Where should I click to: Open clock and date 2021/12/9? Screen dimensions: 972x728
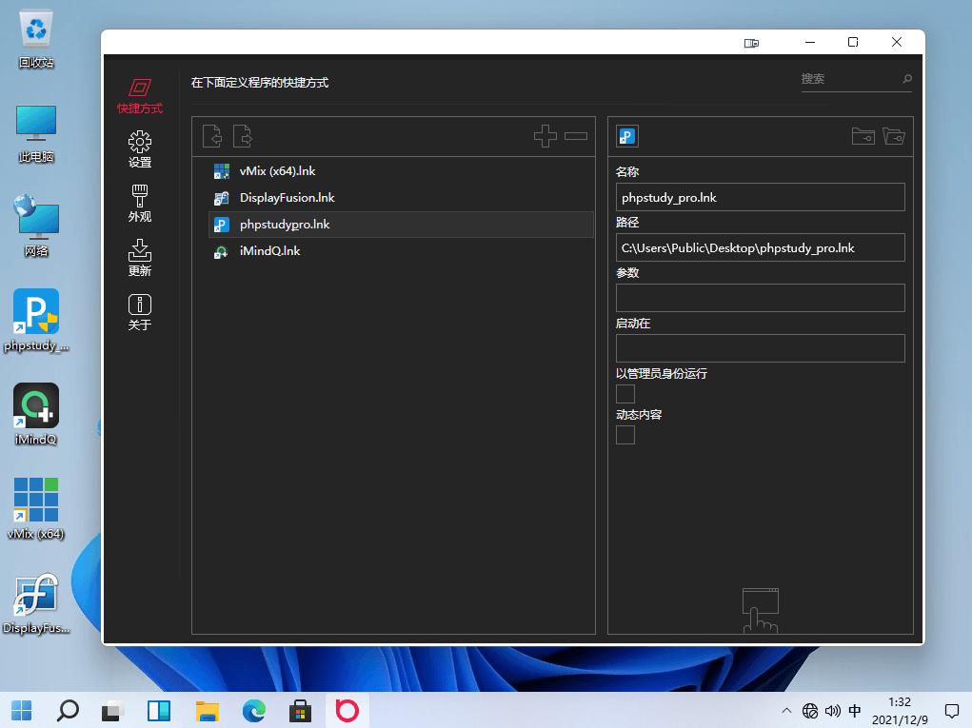[x=900, y=711]
